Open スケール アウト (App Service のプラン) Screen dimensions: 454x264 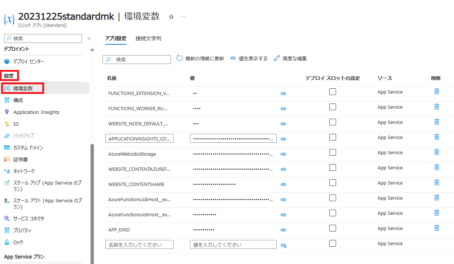(47, 204)
